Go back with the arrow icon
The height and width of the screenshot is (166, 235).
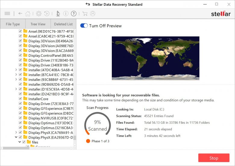(x=20, y=14)
